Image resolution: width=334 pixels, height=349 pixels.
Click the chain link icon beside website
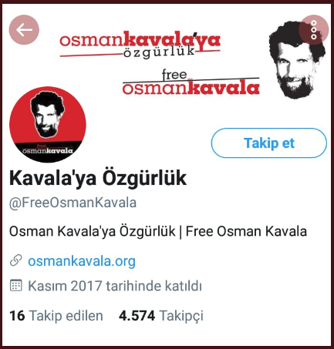coord(15,260)
